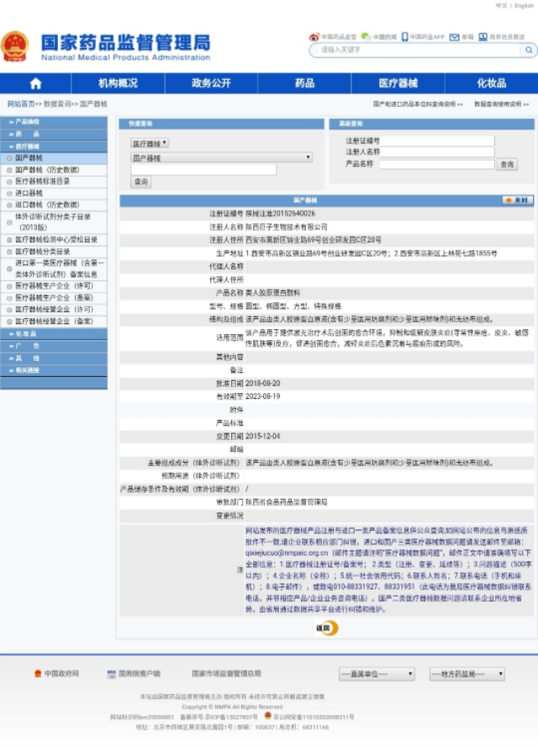Expand the plus icon for 医疗器械标准目录

point(9,182)
